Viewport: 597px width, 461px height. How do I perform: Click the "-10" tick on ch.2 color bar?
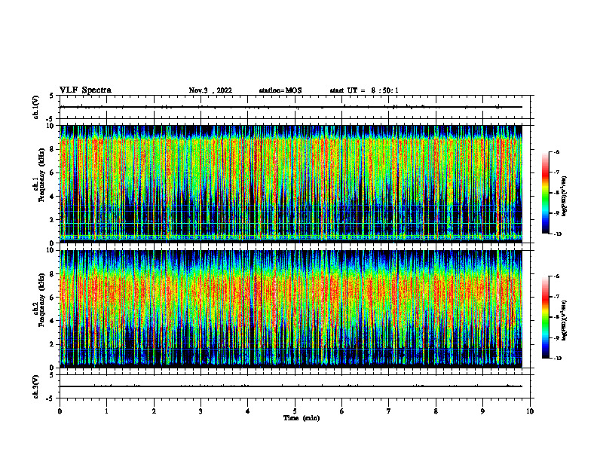point(557,359)
